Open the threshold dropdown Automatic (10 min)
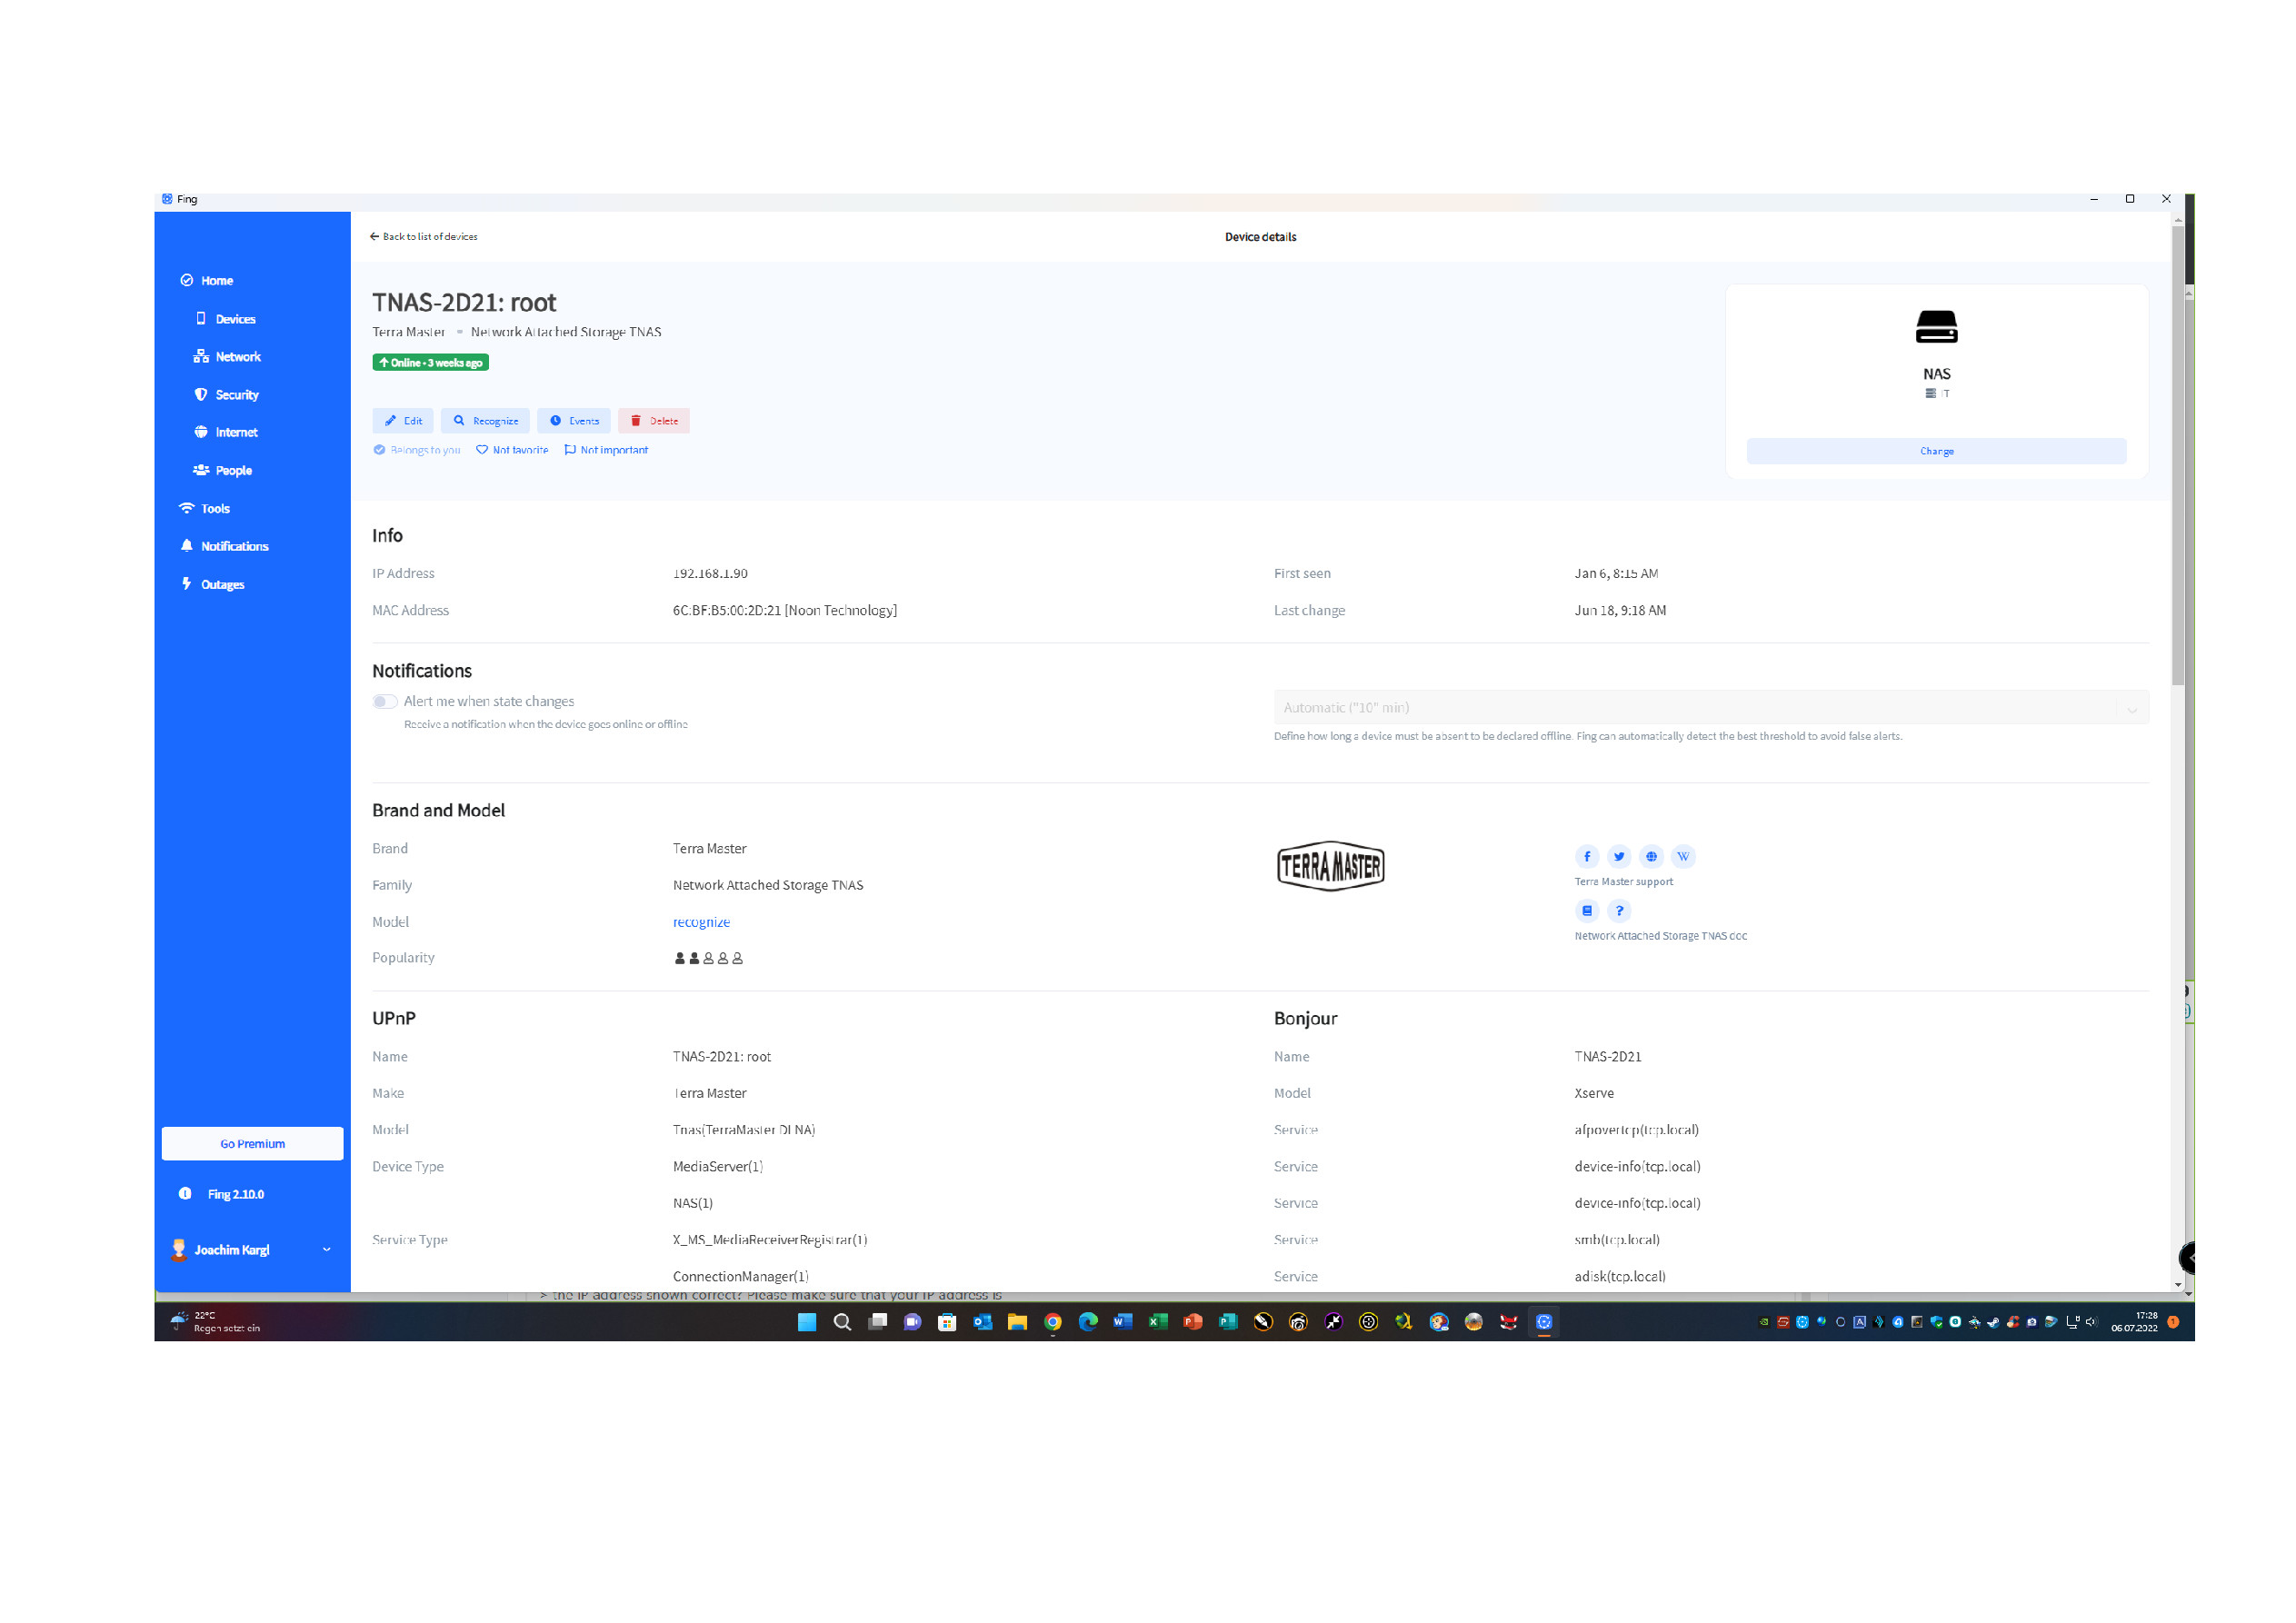This screenshot has width=2296, height=1623. point(1711,707)
